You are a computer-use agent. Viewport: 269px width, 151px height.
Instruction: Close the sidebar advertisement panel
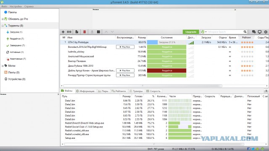pos(58,94)
